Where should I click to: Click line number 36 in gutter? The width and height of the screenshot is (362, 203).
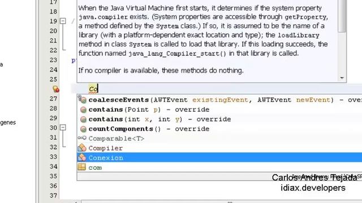pyautogui.click(x=53, y=186)
